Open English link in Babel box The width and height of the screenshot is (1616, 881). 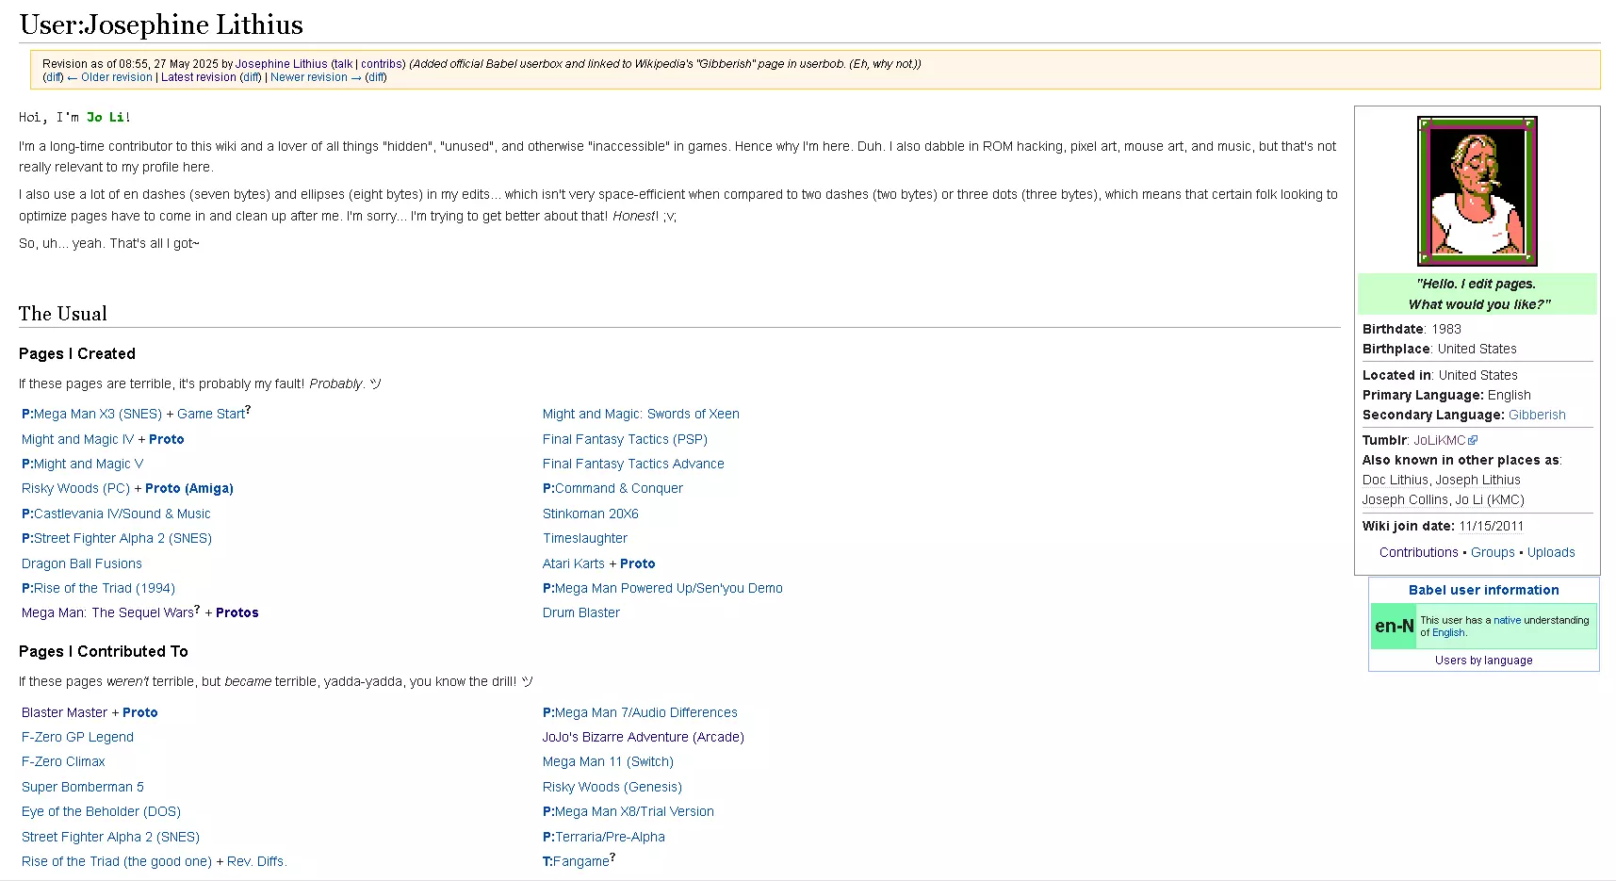point(1448,632)
